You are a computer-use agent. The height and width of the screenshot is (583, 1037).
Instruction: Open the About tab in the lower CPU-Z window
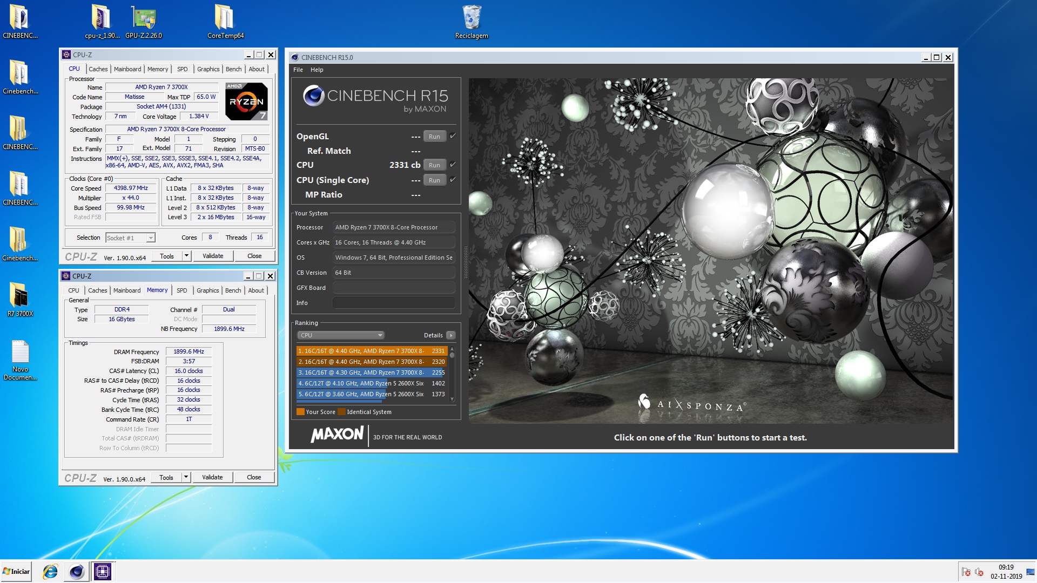pos(256,290)
